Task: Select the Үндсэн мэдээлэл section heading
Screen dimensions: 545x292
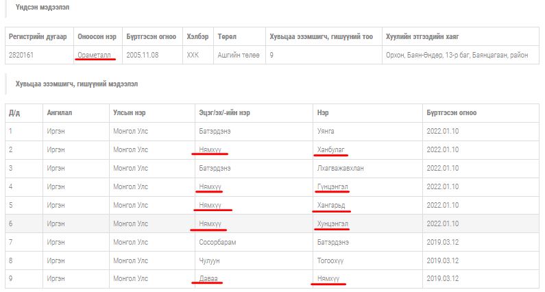Action: [42, 7]
